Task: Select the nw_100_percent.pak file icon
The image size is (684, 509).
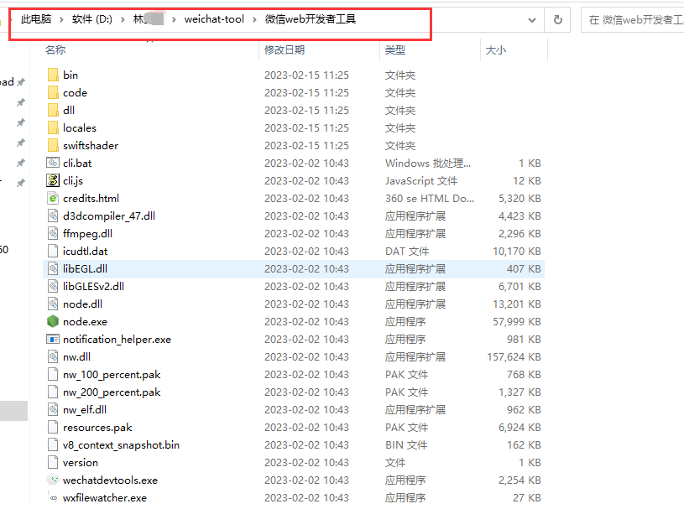Action: pyautogui.click(x=53, y=374)
